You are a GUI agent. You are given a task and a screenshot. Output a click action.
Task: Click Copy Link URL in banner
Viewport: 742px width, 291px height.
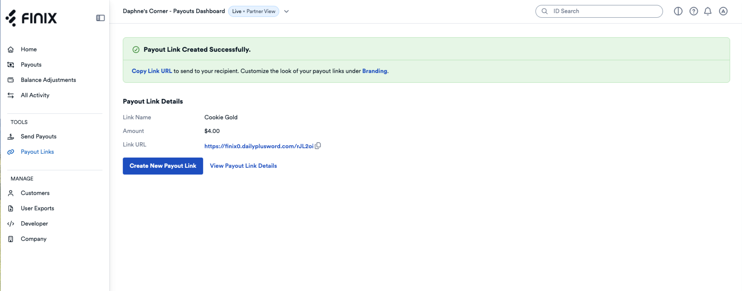click(152, 71)
